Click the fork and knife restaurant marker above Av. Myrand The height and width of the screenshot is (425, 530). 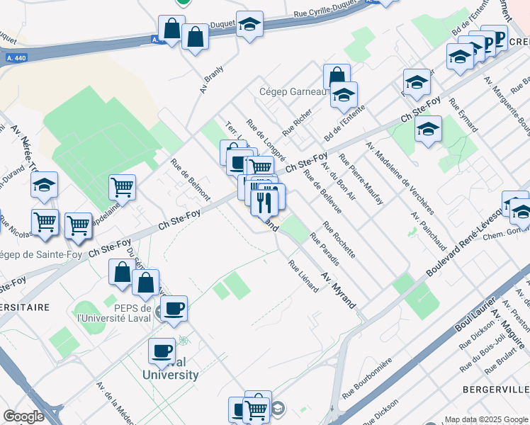(264, 204)
